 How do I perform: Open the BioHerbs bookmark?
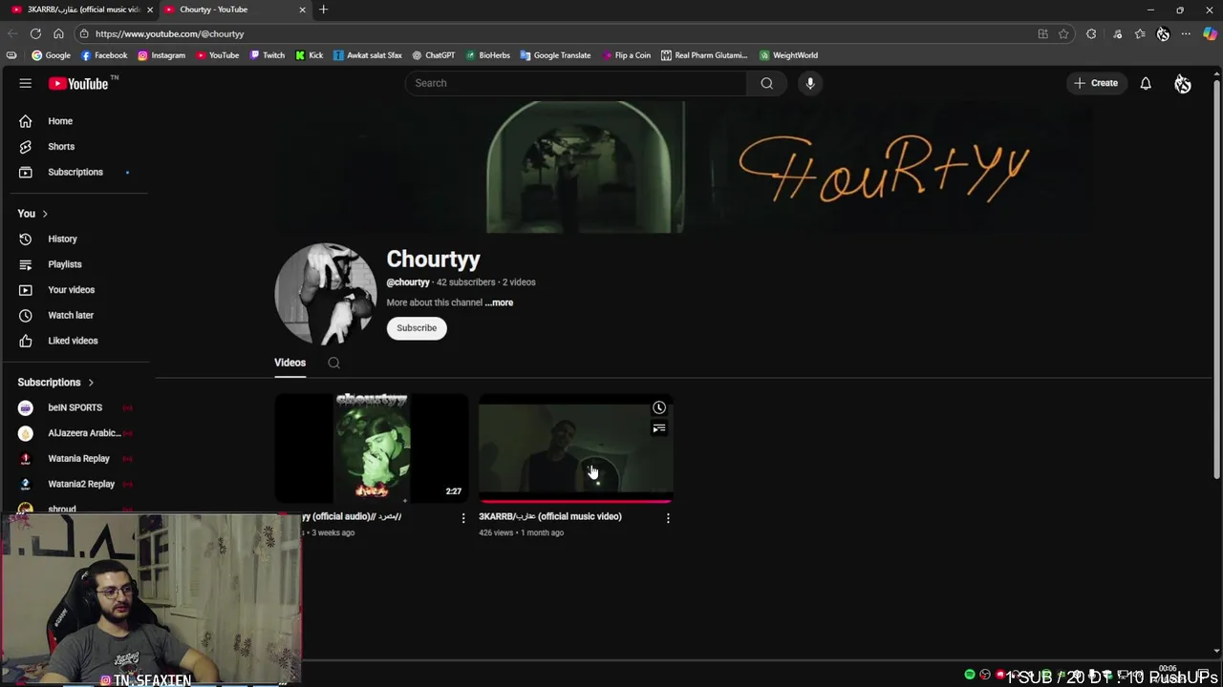point(488,55)
